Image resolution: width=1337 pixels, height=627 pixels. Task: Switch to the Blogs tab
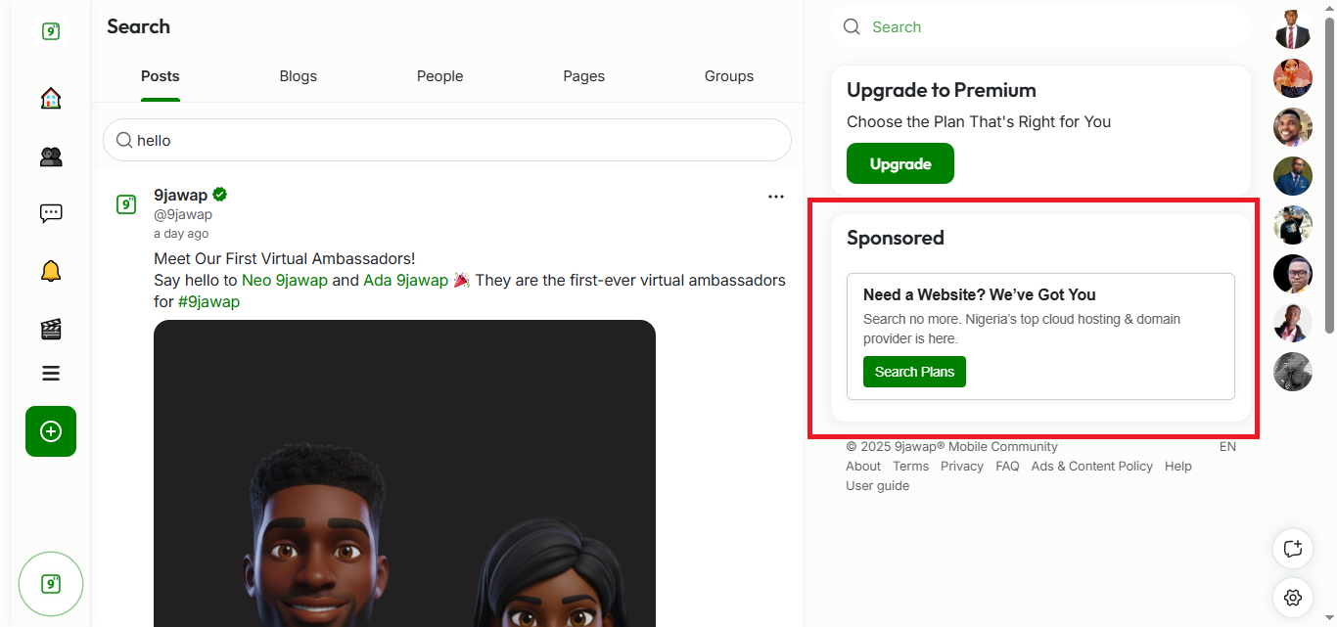tap(299, 76)
